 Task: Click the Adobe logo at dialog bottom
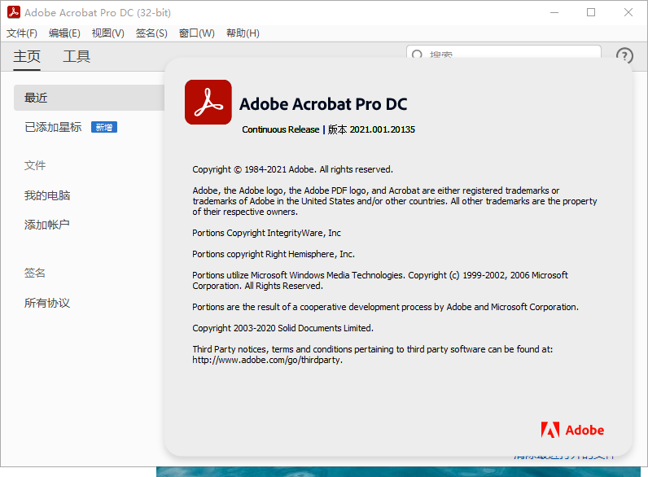coord(572,430)
